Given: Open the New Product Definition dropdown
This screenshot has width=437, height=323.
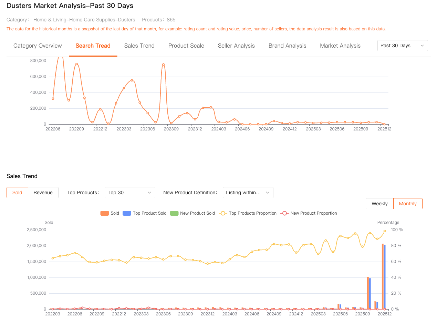Looking at the screenshot, I should [x=248, y=193].
